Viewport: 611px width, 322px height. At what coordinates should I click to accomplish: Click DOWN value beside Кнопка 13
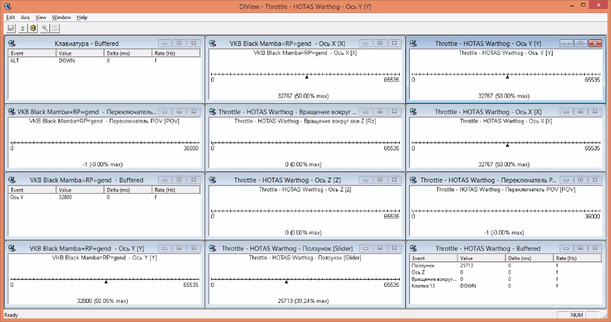tap(468, 286)
